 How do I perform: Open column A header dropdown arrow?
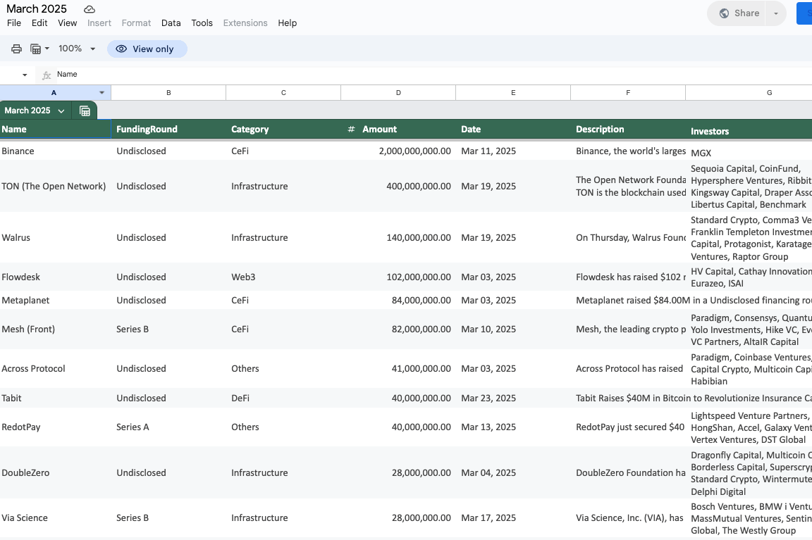[x=102, y=93]
